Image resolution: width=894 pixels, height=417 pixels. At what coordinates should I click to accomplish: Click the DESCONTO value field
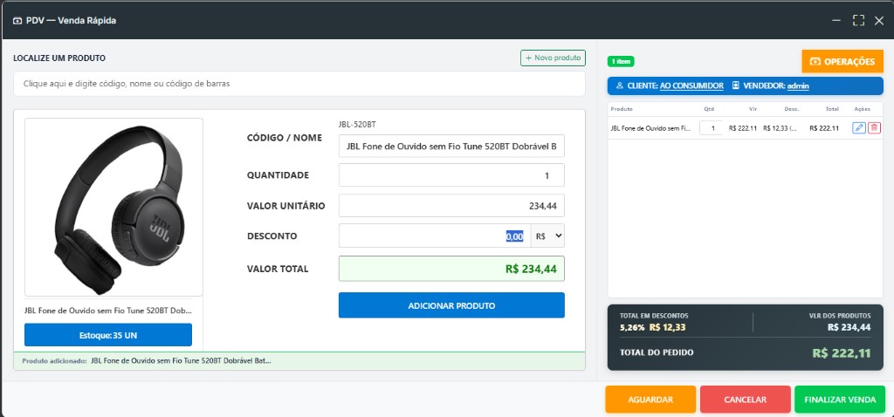pos(435,236)
